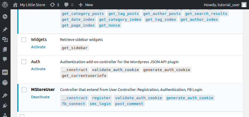Open the Plugins plug icon in the sidebar
Viewport: 249px width, 117px height.
point(5,106)
